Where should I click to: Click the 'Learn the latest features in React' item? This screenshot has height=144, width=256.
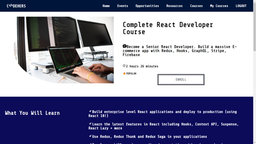pyautogui.click(x=164, y=126)
